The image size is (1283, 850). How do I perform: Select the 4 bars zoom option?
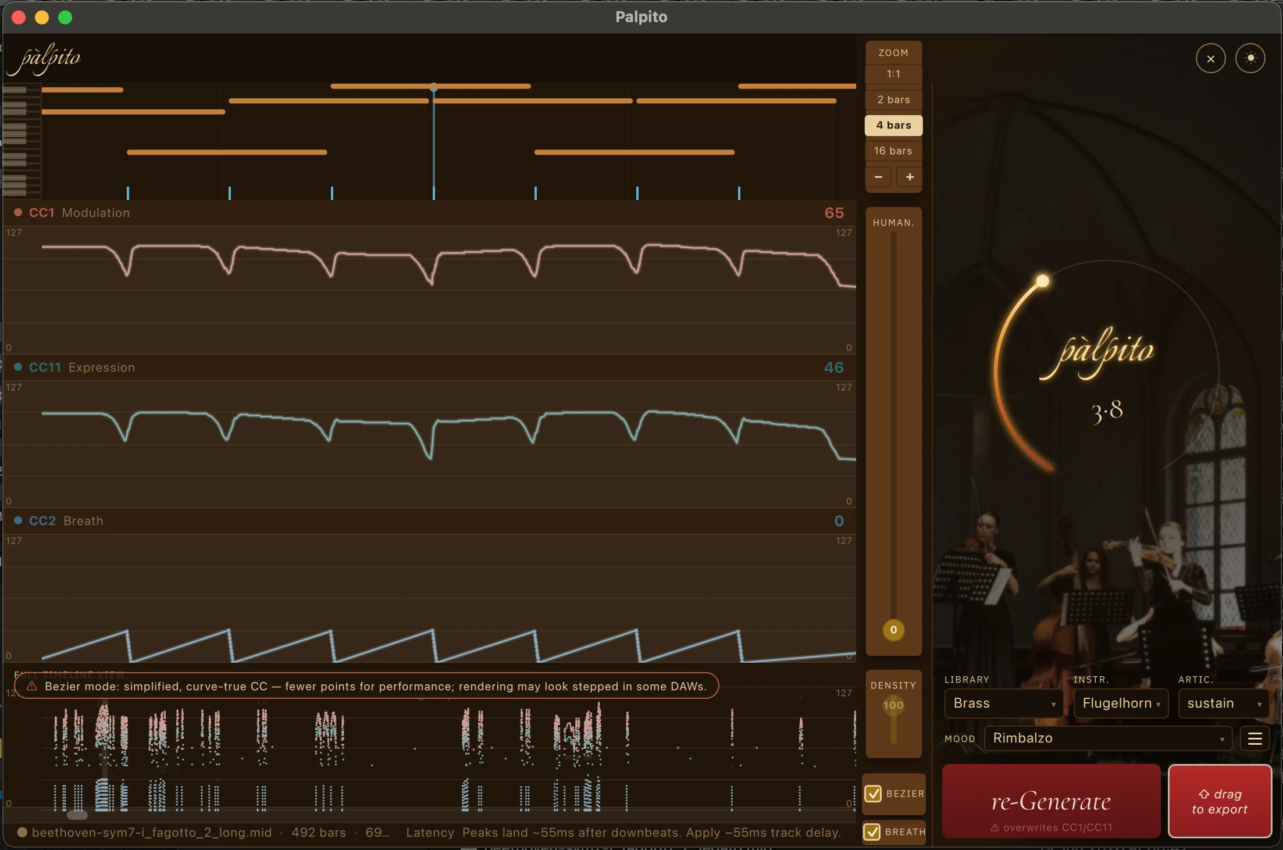(893, 126)
